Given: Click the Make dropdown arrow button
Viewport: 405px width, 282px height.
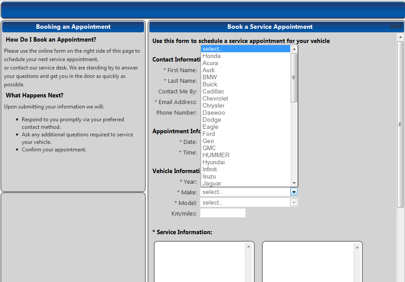Looking at the screenshot, I should pyautogui.click(x=294, y=192).
